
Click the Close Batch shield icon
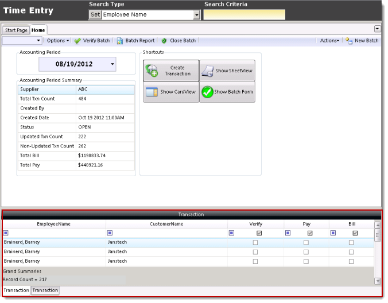pyautogui.click(x=164, y=41)
